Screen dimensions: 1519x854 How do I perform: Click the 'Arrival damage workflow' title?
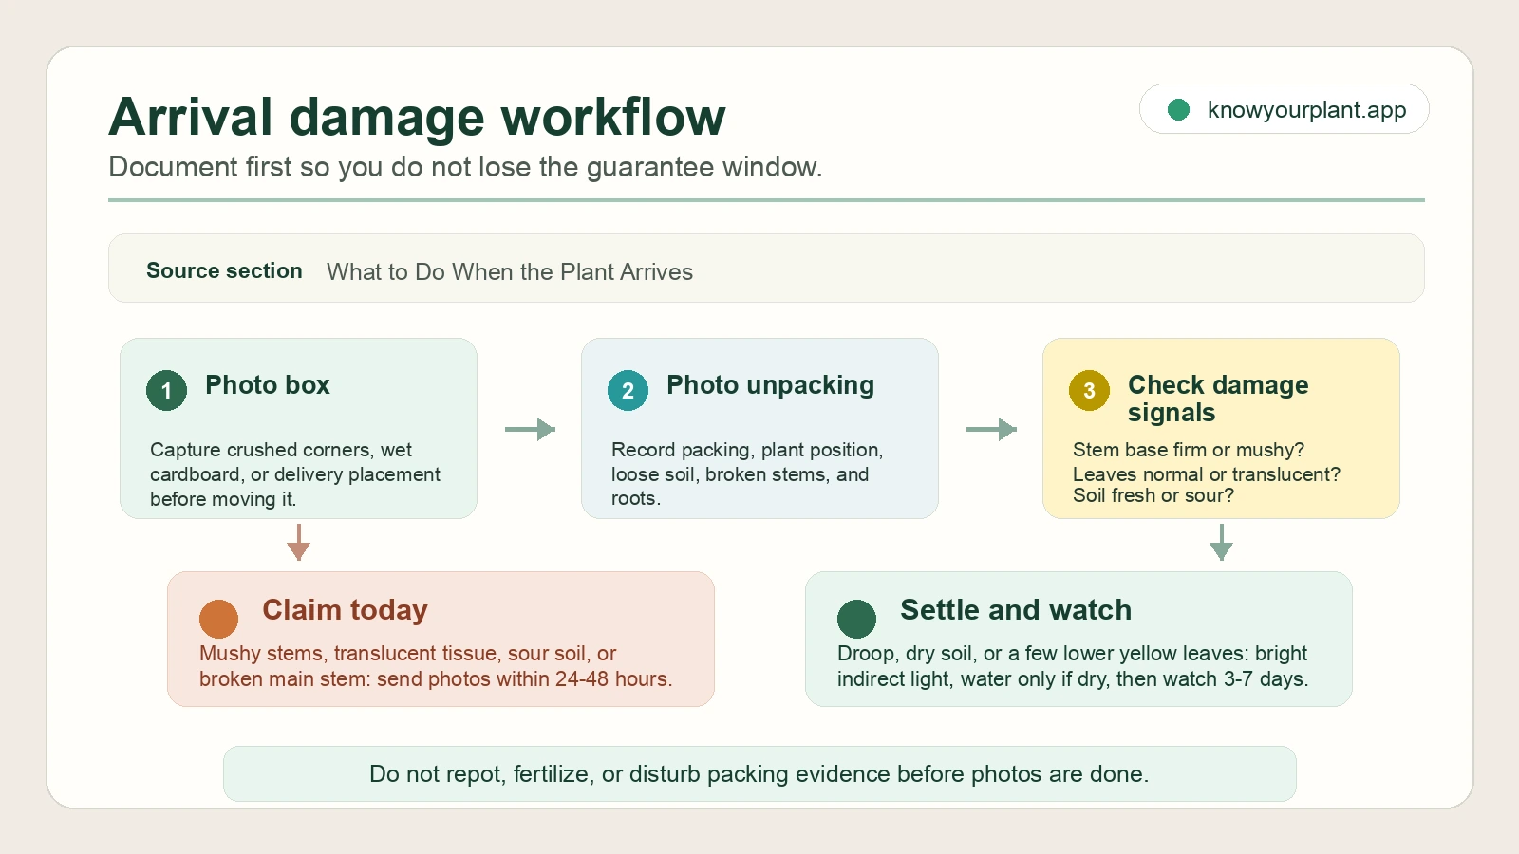(x=418, y=117)
